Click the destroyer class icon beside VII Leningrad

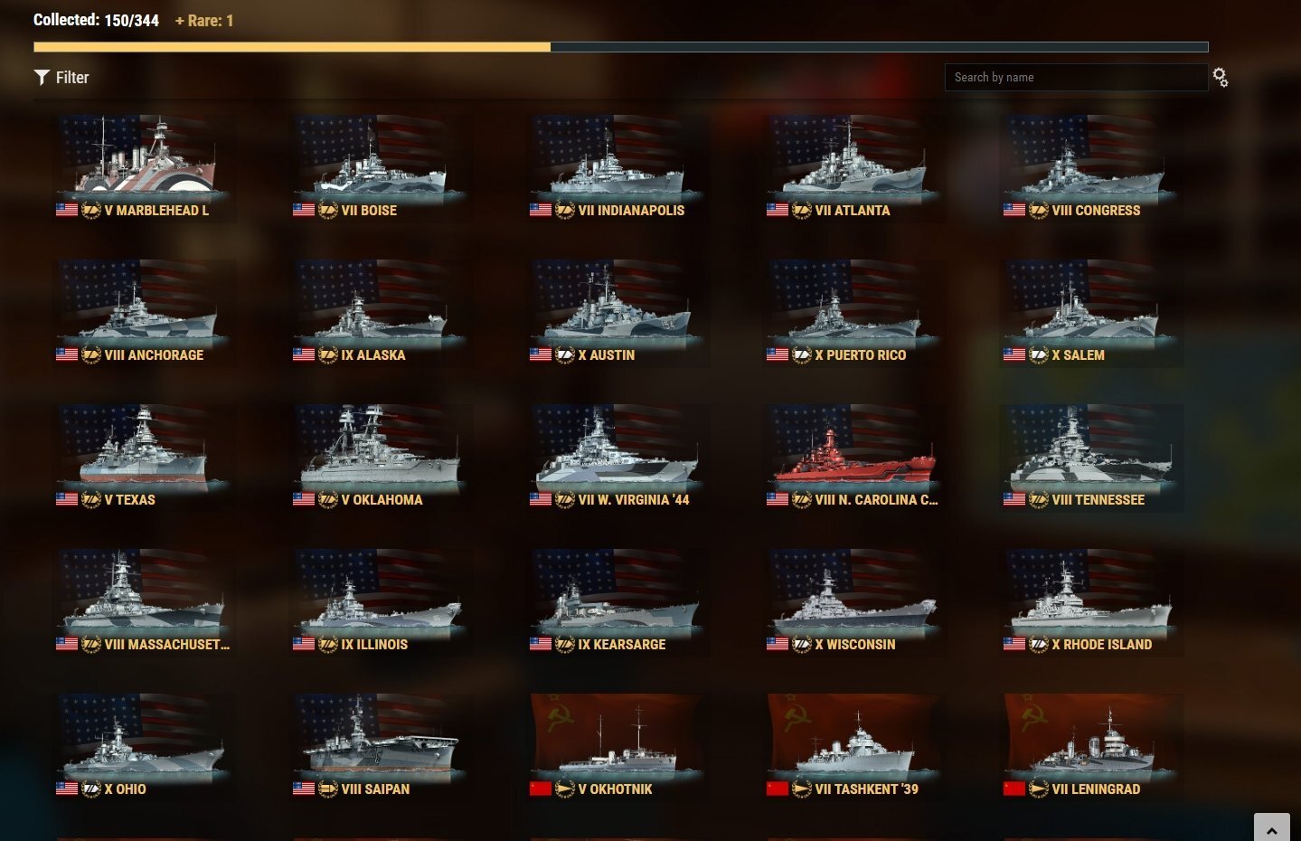point(1039,789)
